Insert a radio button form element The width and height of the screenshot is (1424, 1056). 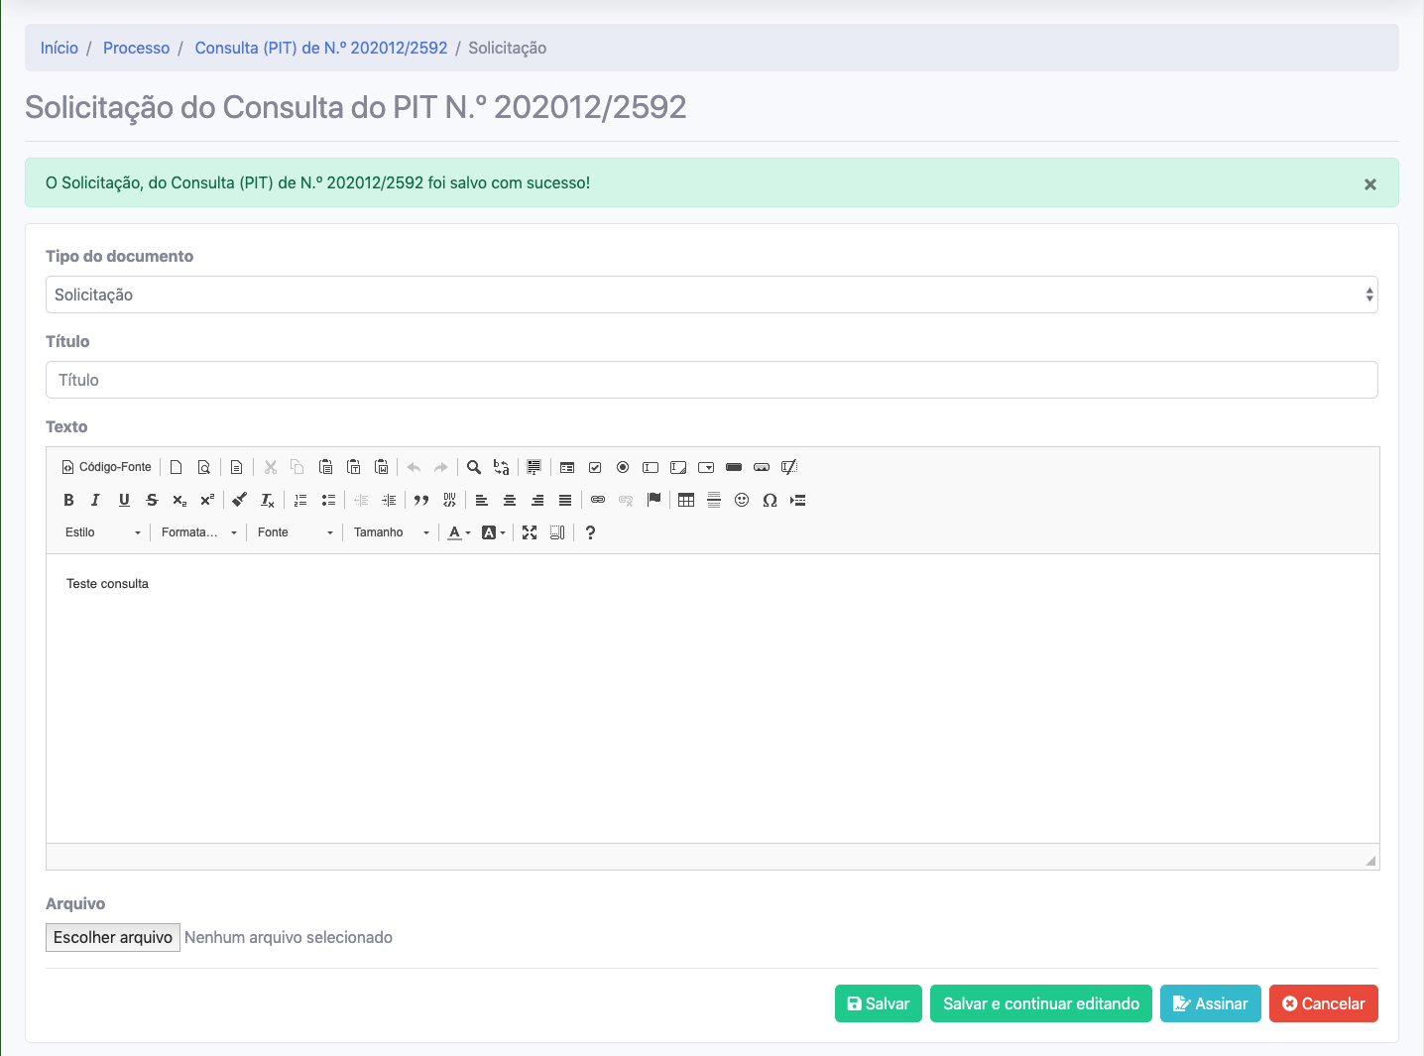point(623,467)
